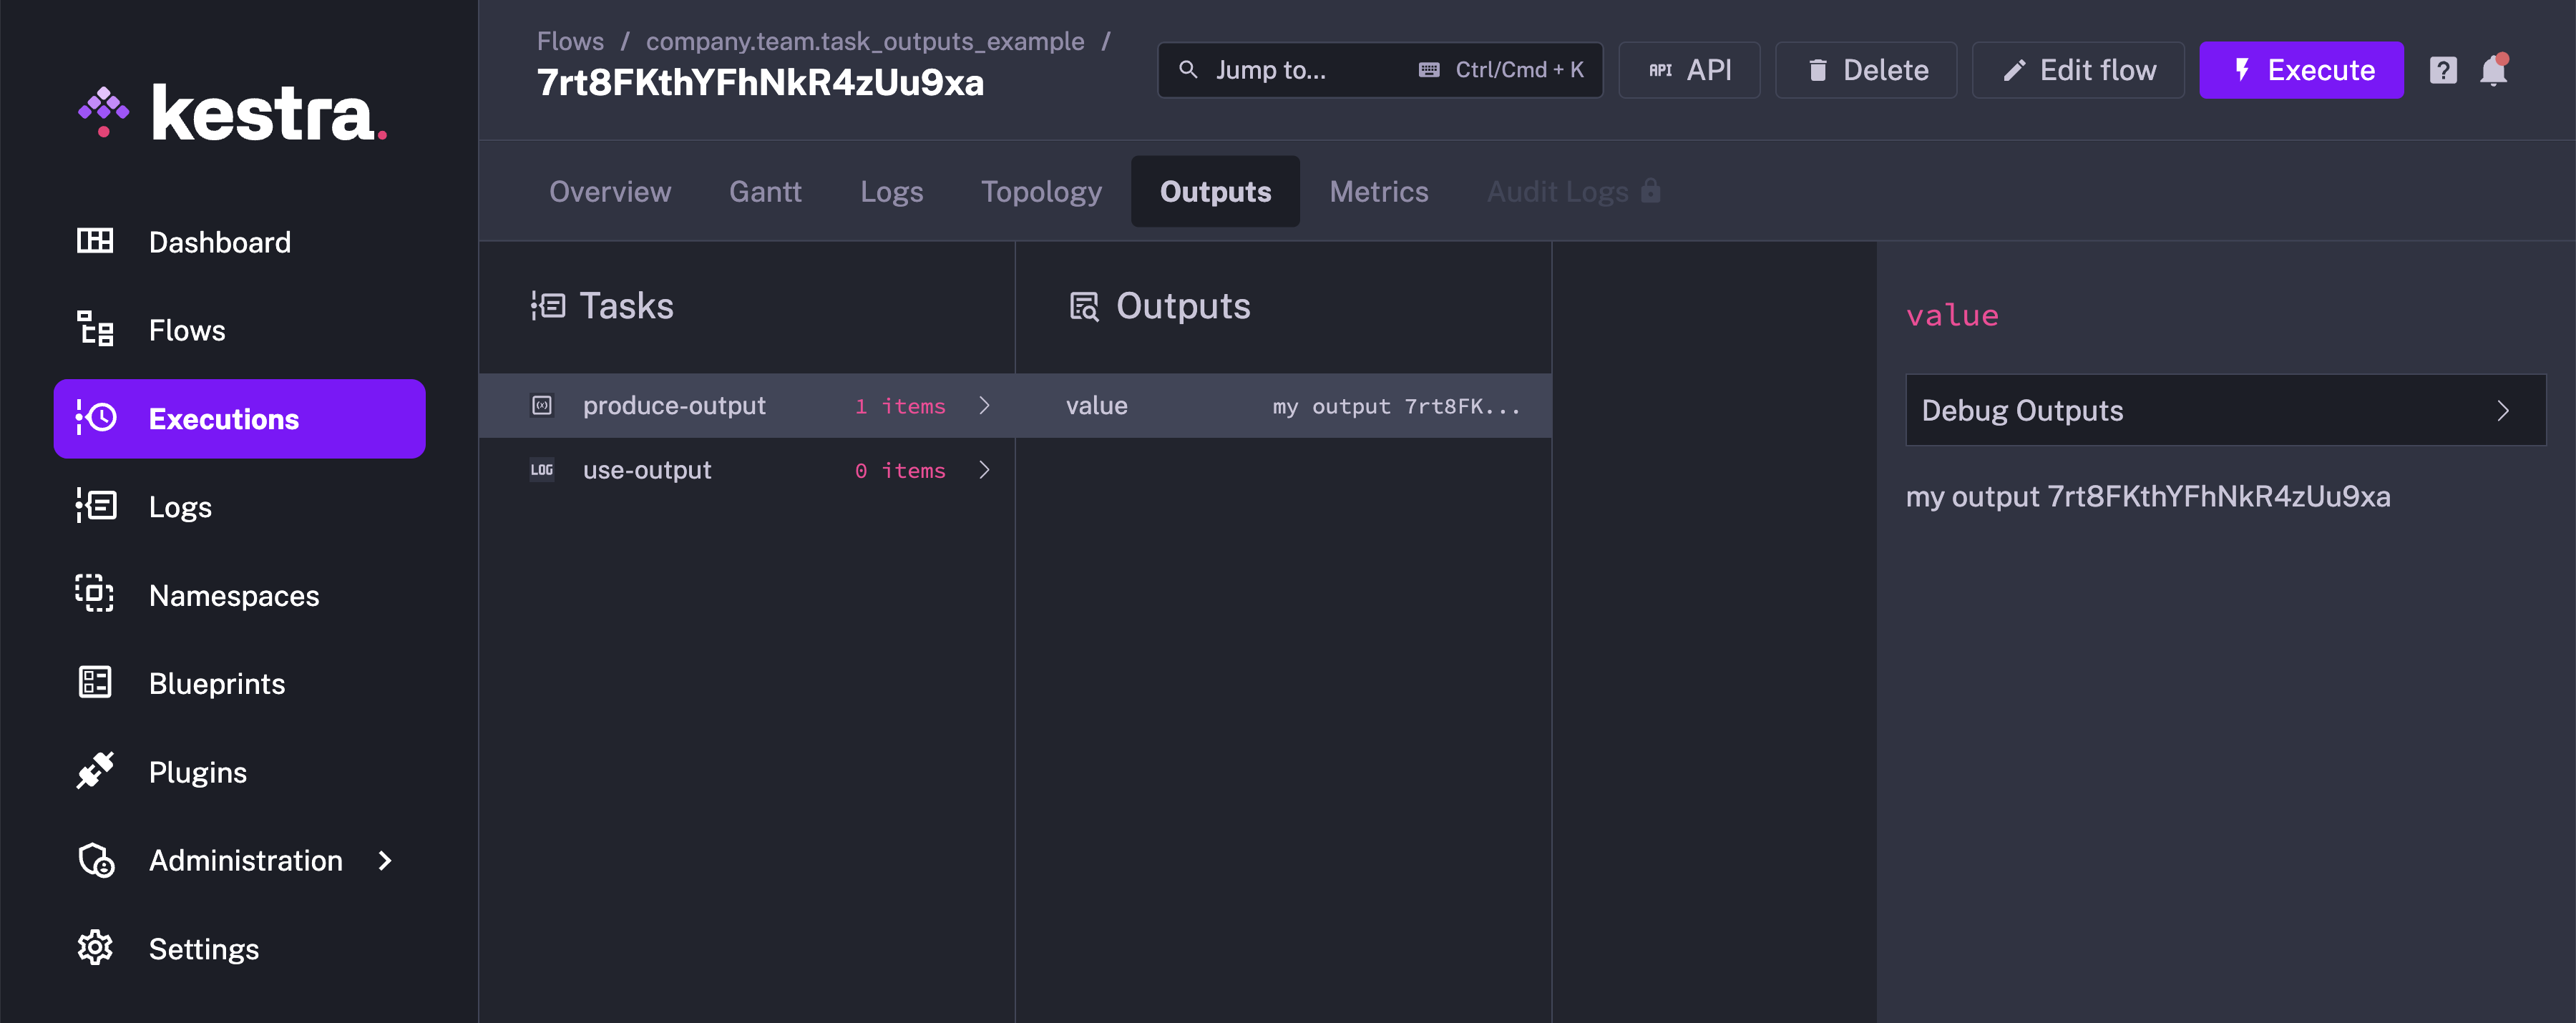
Task: Open the Plugins section
Action: 197,771
